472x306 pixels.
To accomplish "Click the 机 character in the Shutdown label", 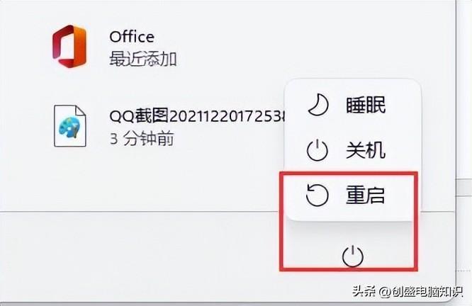I will 376,150.
